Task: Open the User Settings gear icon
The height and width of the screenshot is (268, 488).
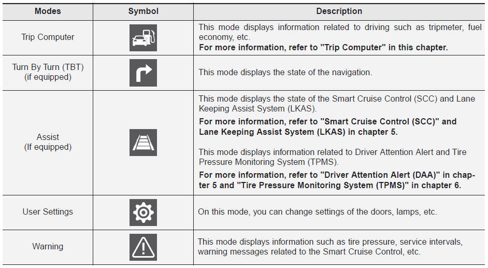Action: click(x=143, y=212)
